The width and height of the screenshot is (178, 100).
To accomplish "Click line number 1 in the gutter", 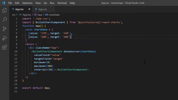I will [17, 19].
